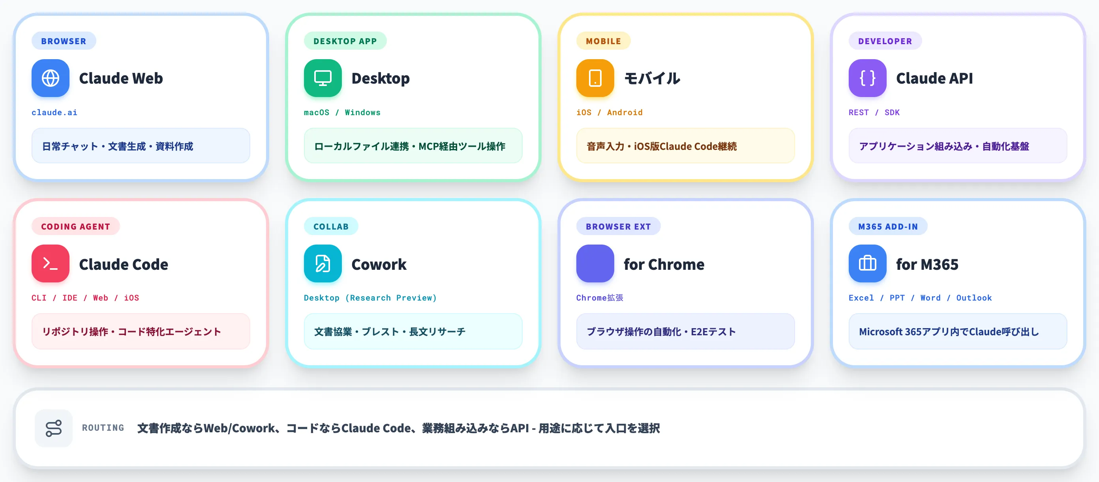
Task: Click the ROUTING label
Action: tap(103, 428)
